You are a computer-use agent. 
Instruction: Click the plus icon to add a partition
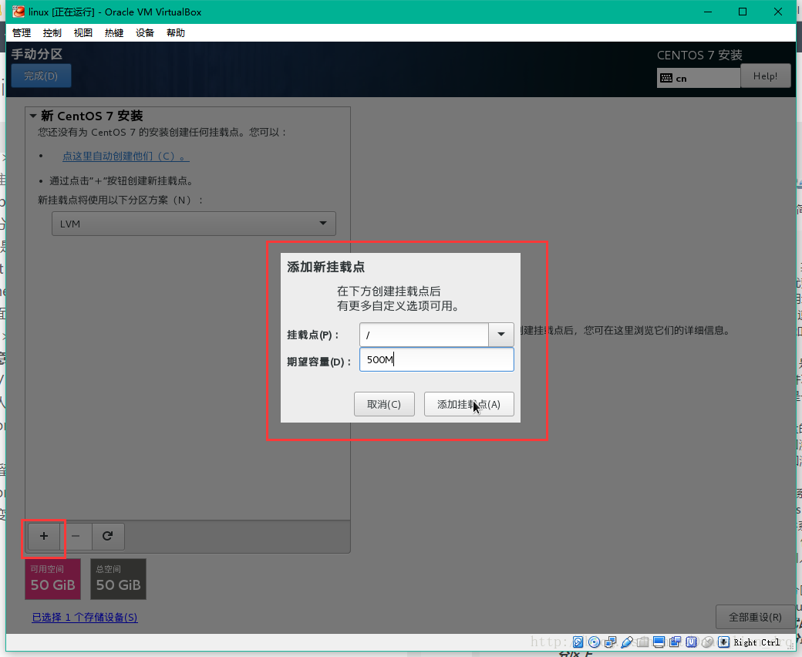tap(43, 536)
